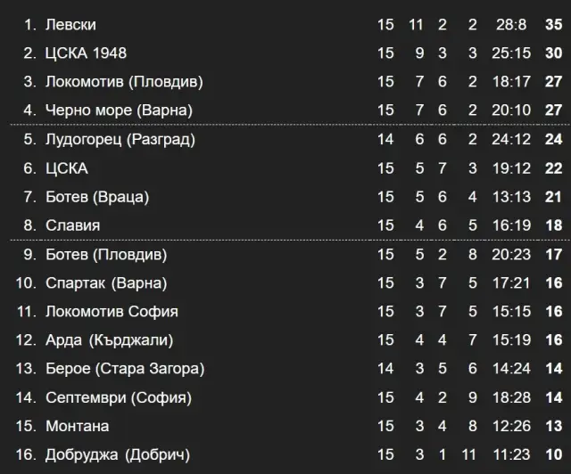Open Ботев (Пловдив) team entry
The width and height of the screenshot is (571, 474).
click(x=106, y=255)
